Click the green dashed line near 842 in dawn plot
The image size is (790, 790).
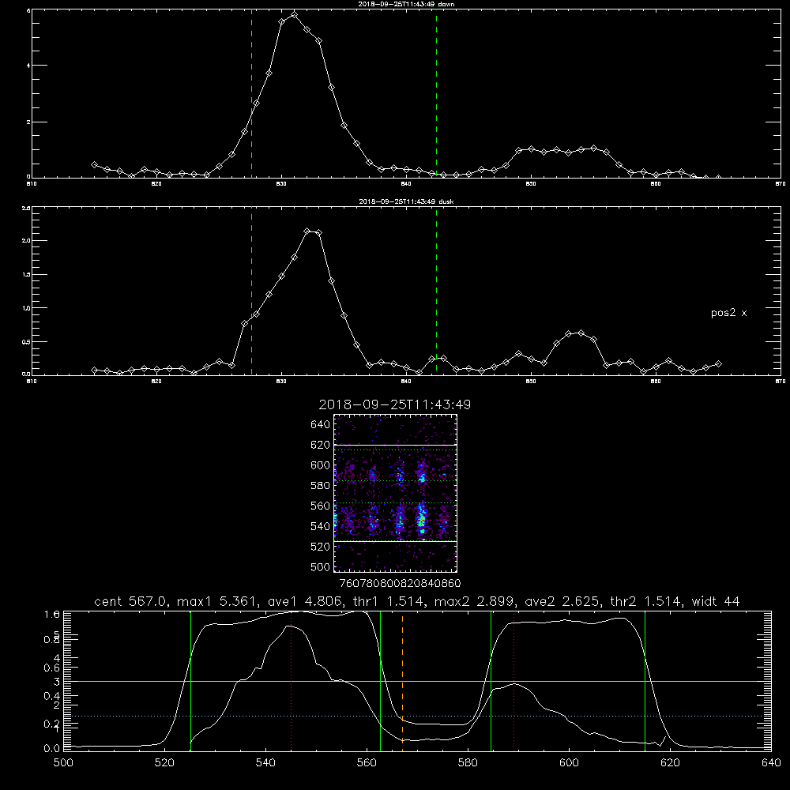[436, 93]
